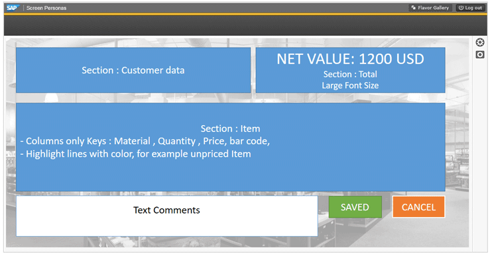Click the 'Columns only Keys' line

coord(145,141)
